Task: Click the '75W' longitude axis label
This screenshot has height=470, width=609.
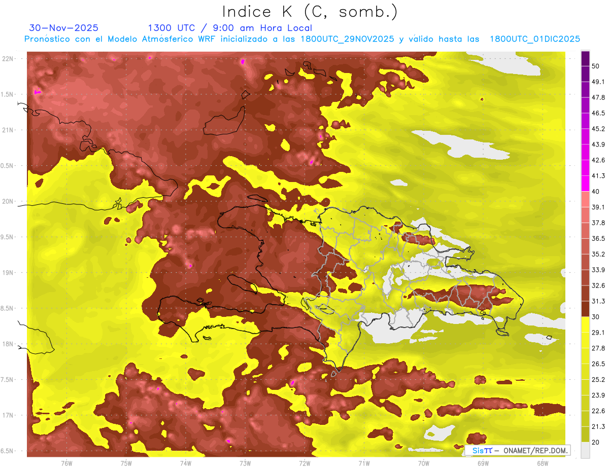Action: click(126, 463)
